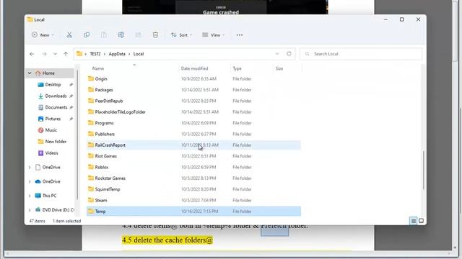Click the Rename icon in toolbar
462x259 pixels.
[121, 35]
